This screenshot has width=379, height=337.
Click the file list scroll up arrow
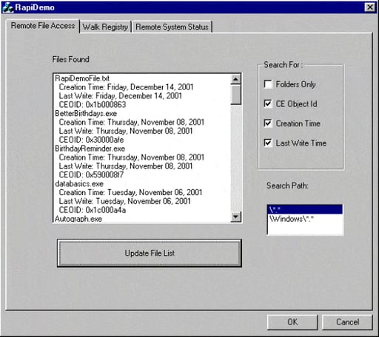click(x=235, y=79)
